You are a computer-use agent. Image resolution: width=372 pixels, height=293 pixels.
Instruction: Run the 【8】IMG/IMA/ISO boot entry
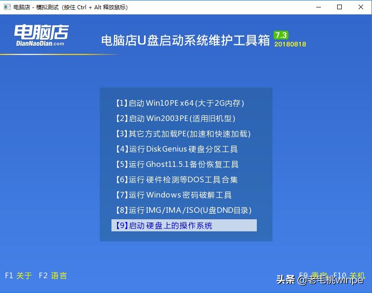183,210
